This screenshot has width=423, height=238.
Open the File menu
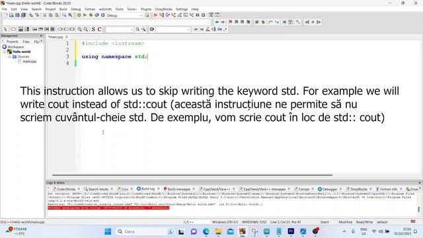click(5, 9)
